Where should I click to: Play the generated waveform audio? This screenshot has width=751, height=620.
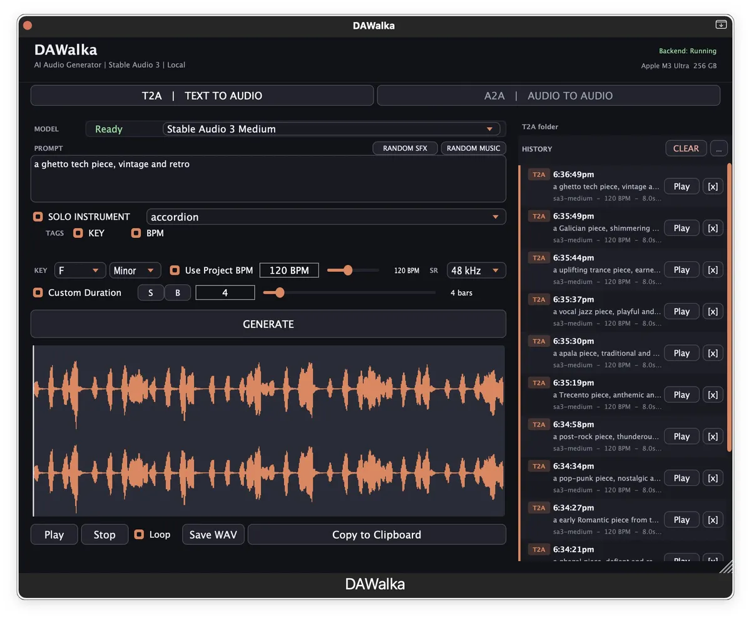click(x=54, y=534)
